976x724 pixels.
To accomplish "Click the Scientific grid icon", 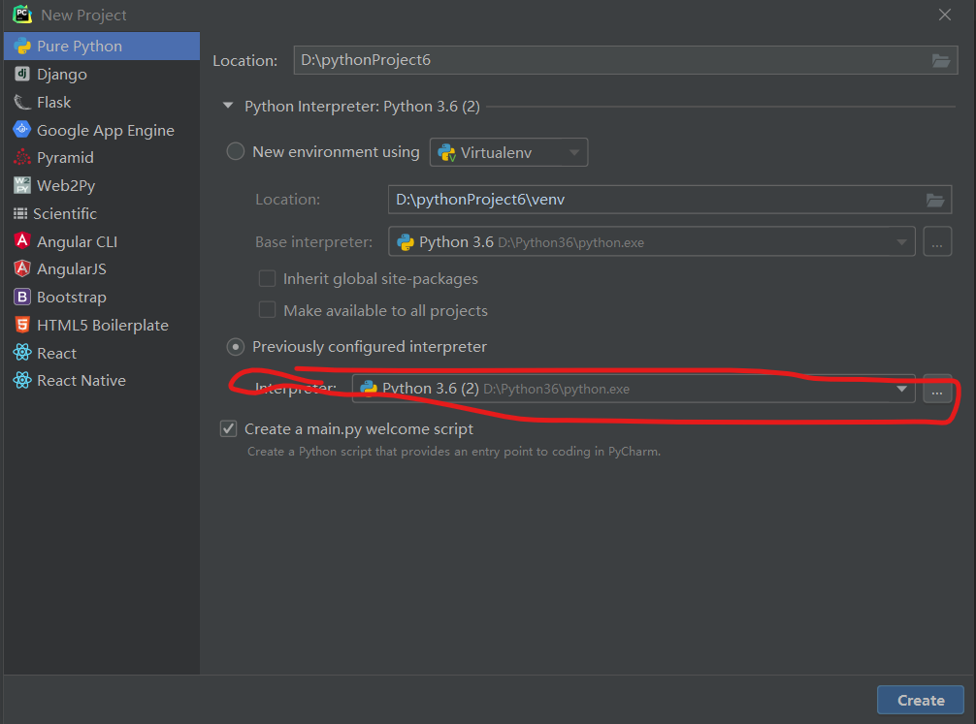I will tap(20, 213).
